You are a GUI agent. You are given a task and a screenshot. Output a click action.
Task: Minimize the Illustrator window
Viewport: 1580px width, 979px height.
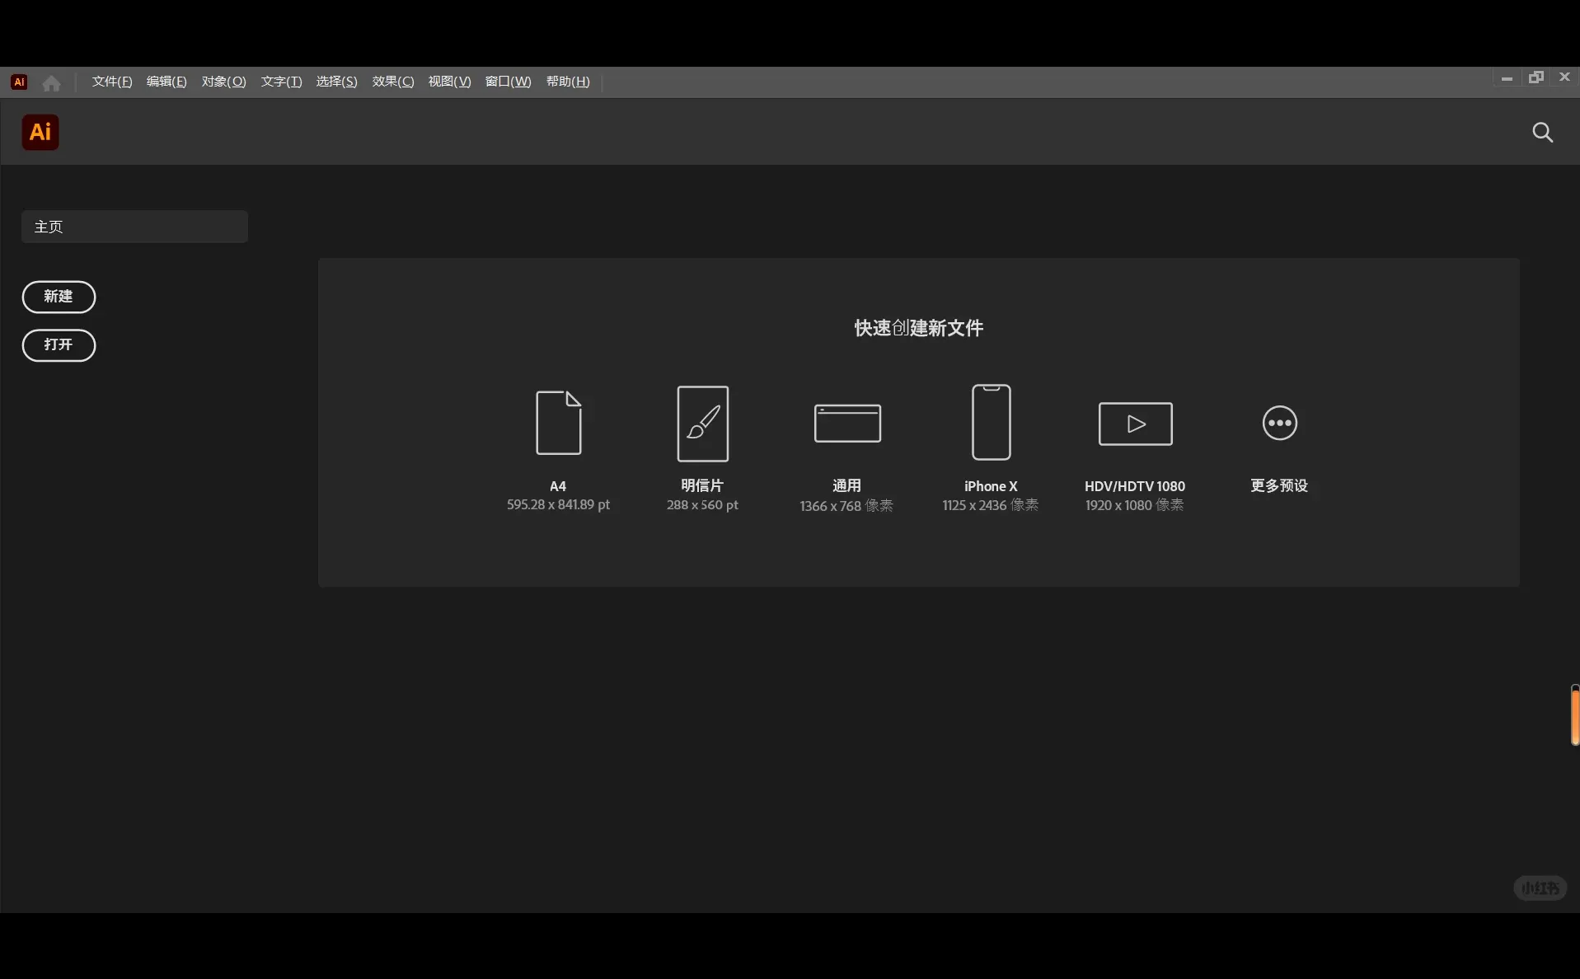click(x=1507, y=78)
